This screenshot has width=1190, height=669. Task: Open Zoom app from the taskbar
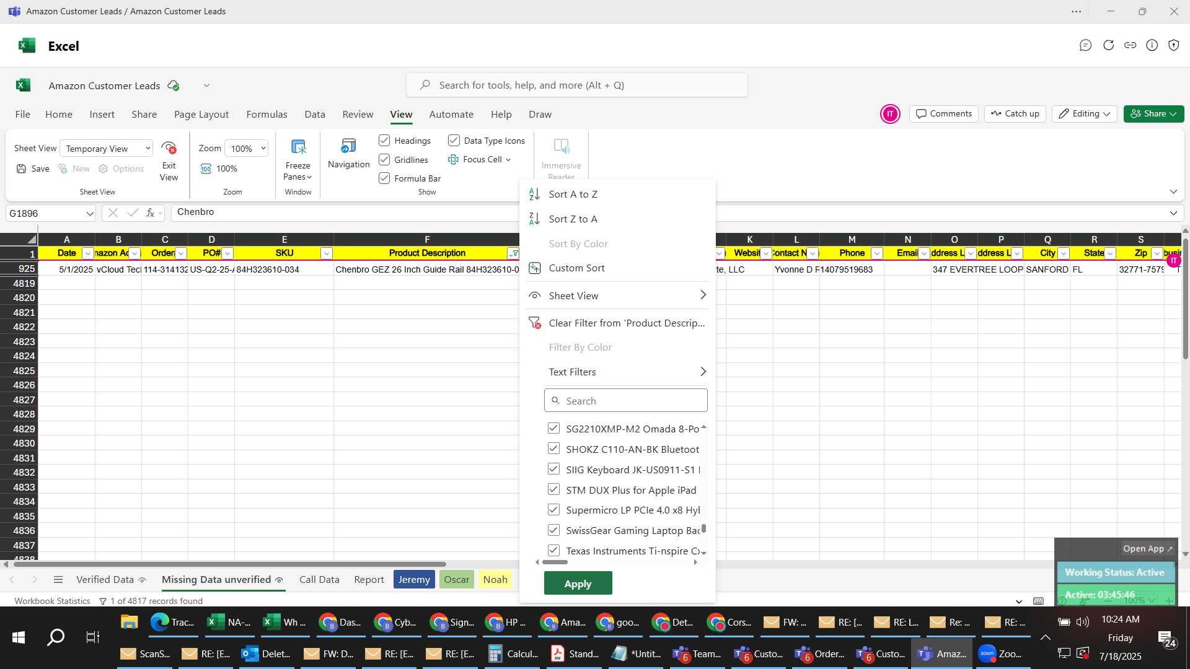(1000, 654)
